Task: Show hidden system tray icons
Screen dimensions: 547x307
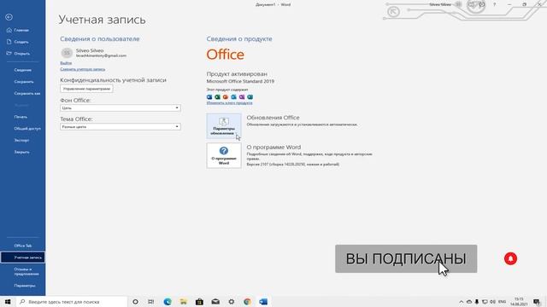Action: point(462,302)
